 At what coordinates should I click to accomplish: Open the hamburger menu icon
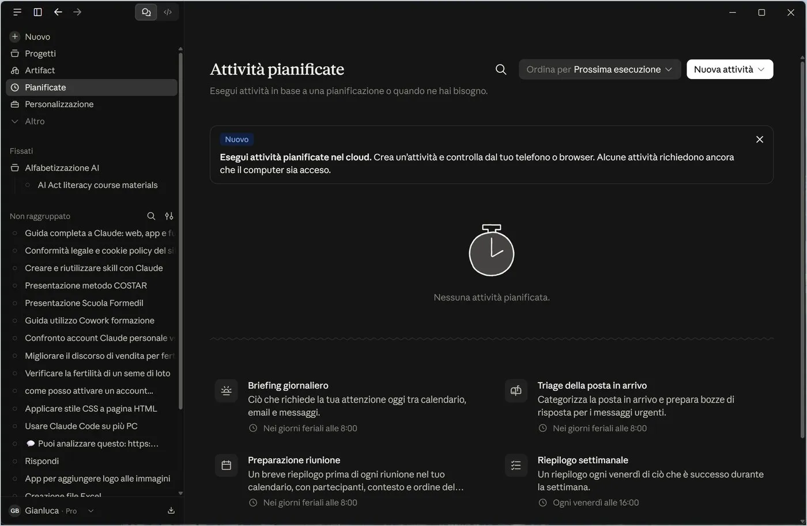click(x=17, y=12)
